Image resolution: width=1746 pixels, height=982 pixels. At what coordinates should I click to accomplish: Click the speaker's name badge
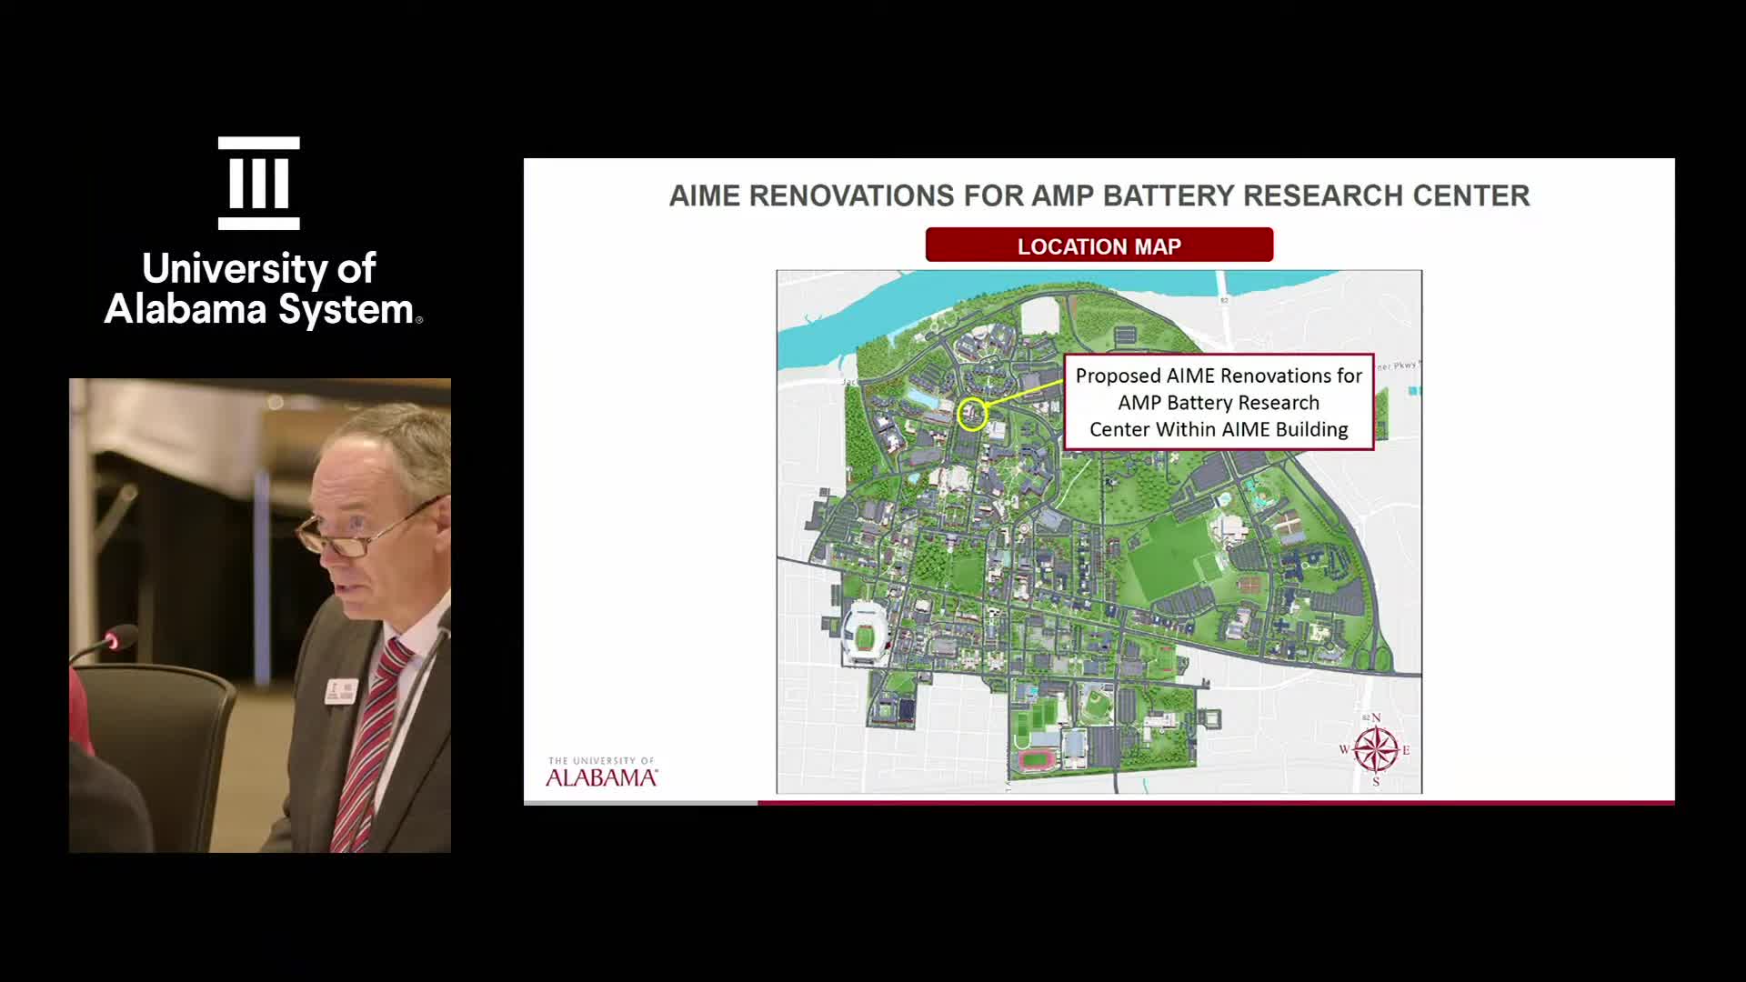point(342,691)
